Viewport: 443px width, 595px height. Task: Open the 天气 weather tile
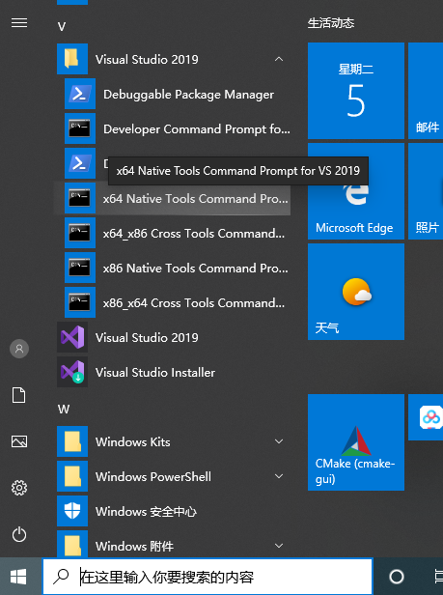click(x=356, y=292)
